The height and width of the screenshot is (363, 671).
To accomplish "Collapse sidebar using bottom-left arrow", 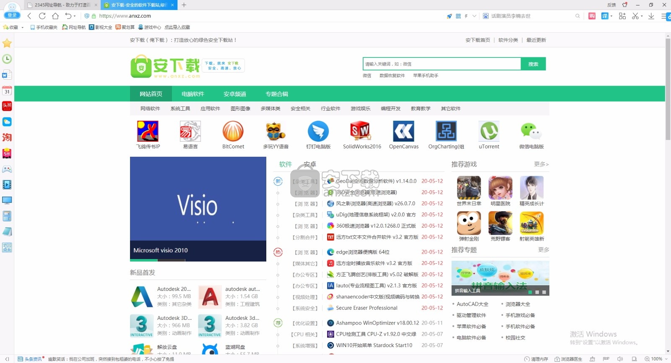I will [7, 359].
